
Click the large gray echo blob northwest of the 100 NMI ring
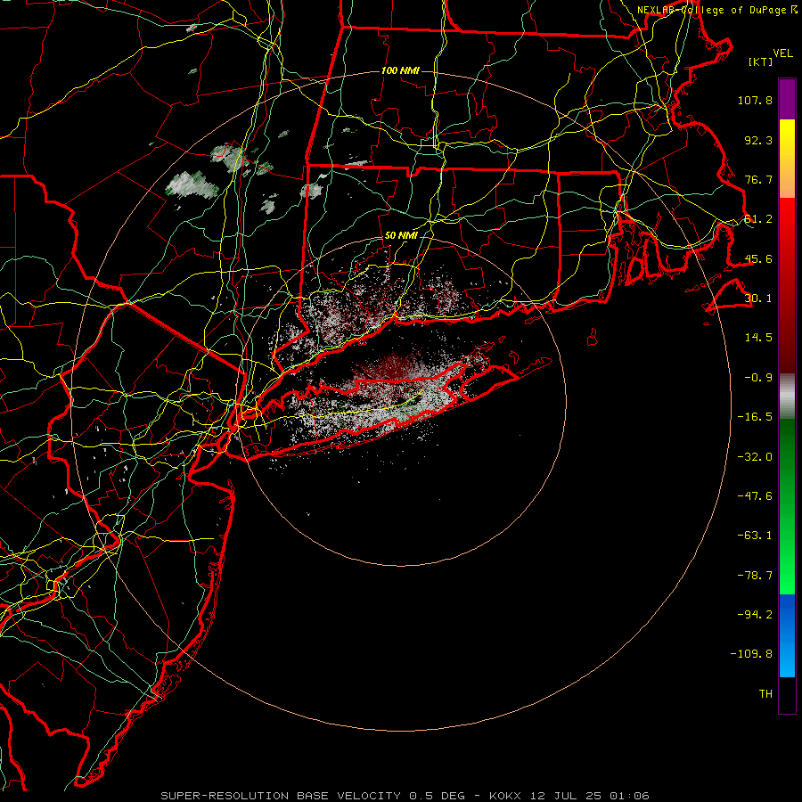pos(192,184)
